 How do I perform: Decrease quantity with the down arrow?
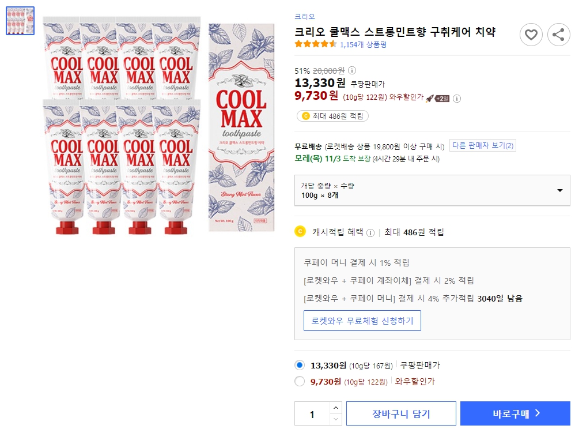coord(335,419)
